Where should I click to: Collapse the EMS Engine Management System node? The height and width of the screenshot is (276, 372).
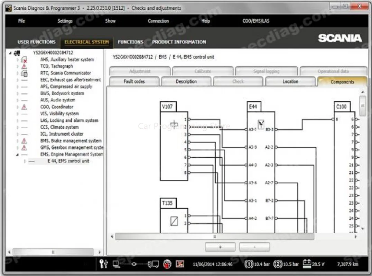pos(17,155)
